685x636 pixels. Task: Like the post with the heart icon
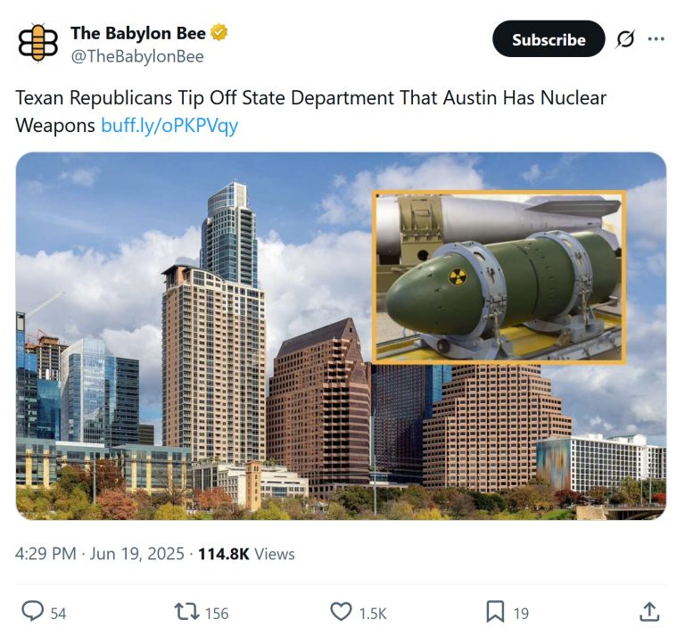coord(341,612)
